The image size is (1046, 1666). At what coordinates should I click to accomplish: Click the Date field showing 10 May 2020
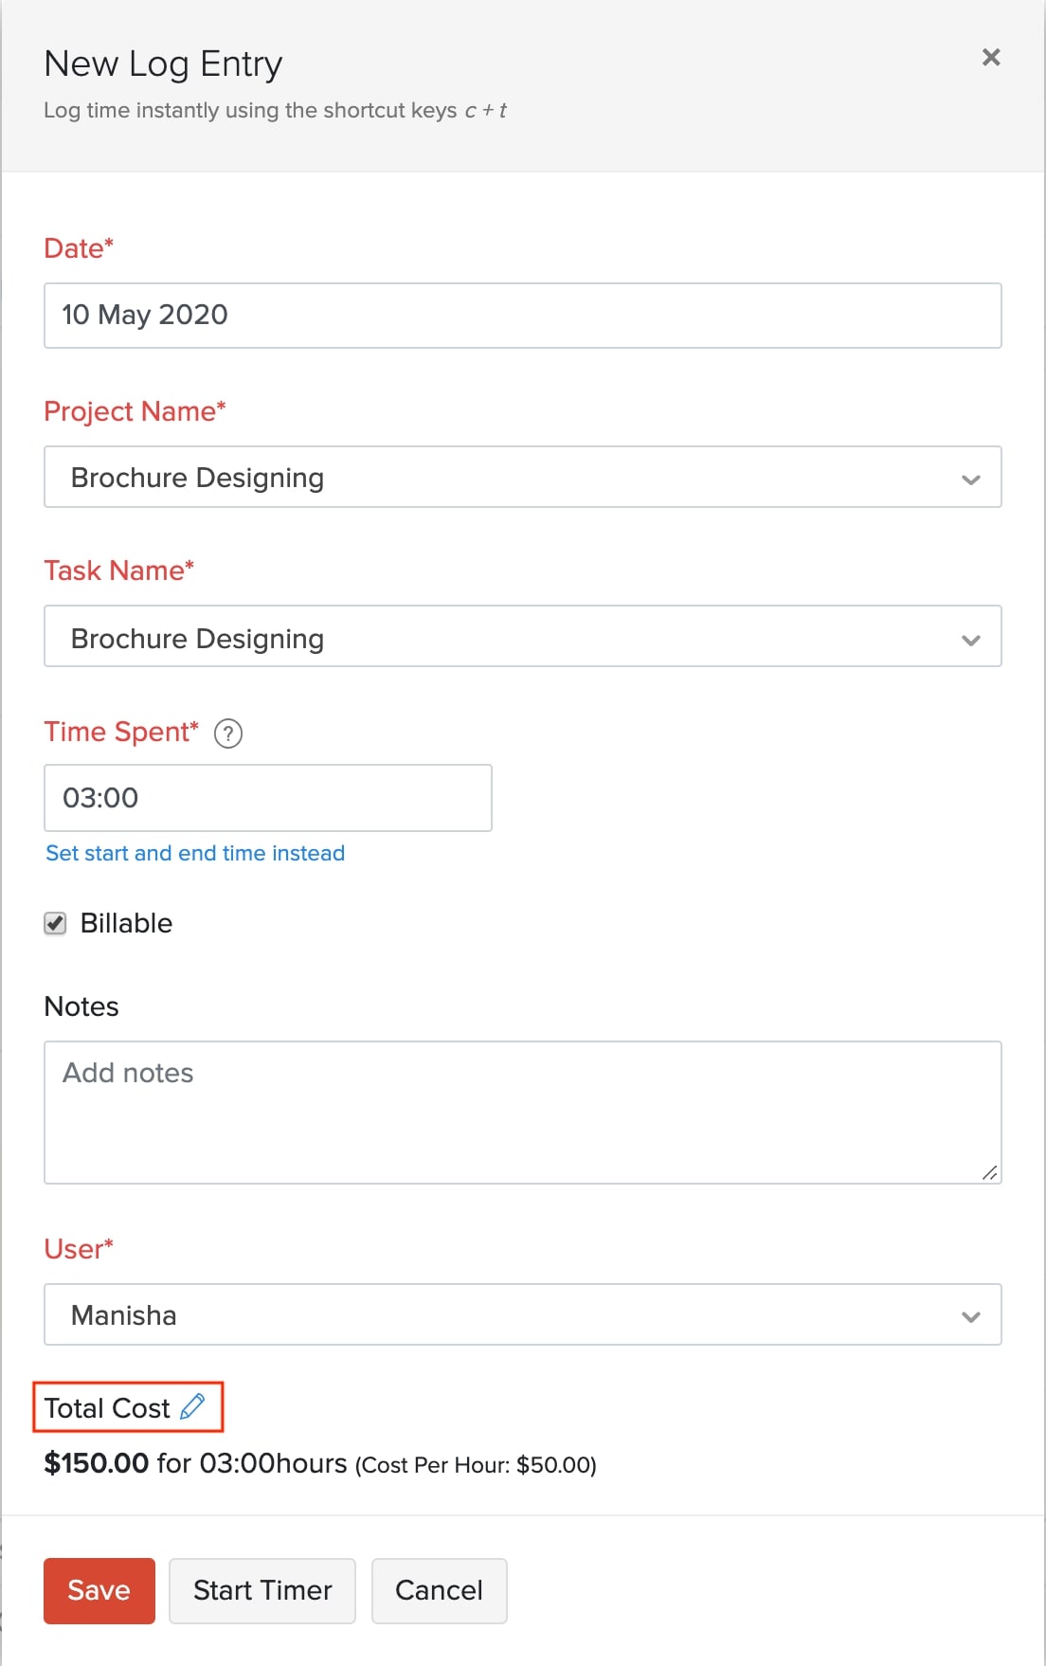[521, 316]
